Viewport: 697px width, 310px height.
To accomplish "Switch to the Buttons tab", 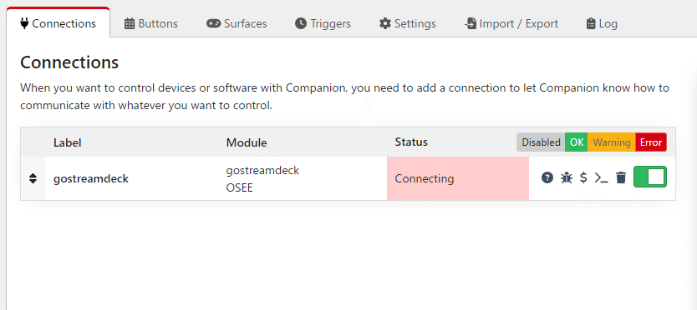I will pyautogui.click(x=151, y=23).
